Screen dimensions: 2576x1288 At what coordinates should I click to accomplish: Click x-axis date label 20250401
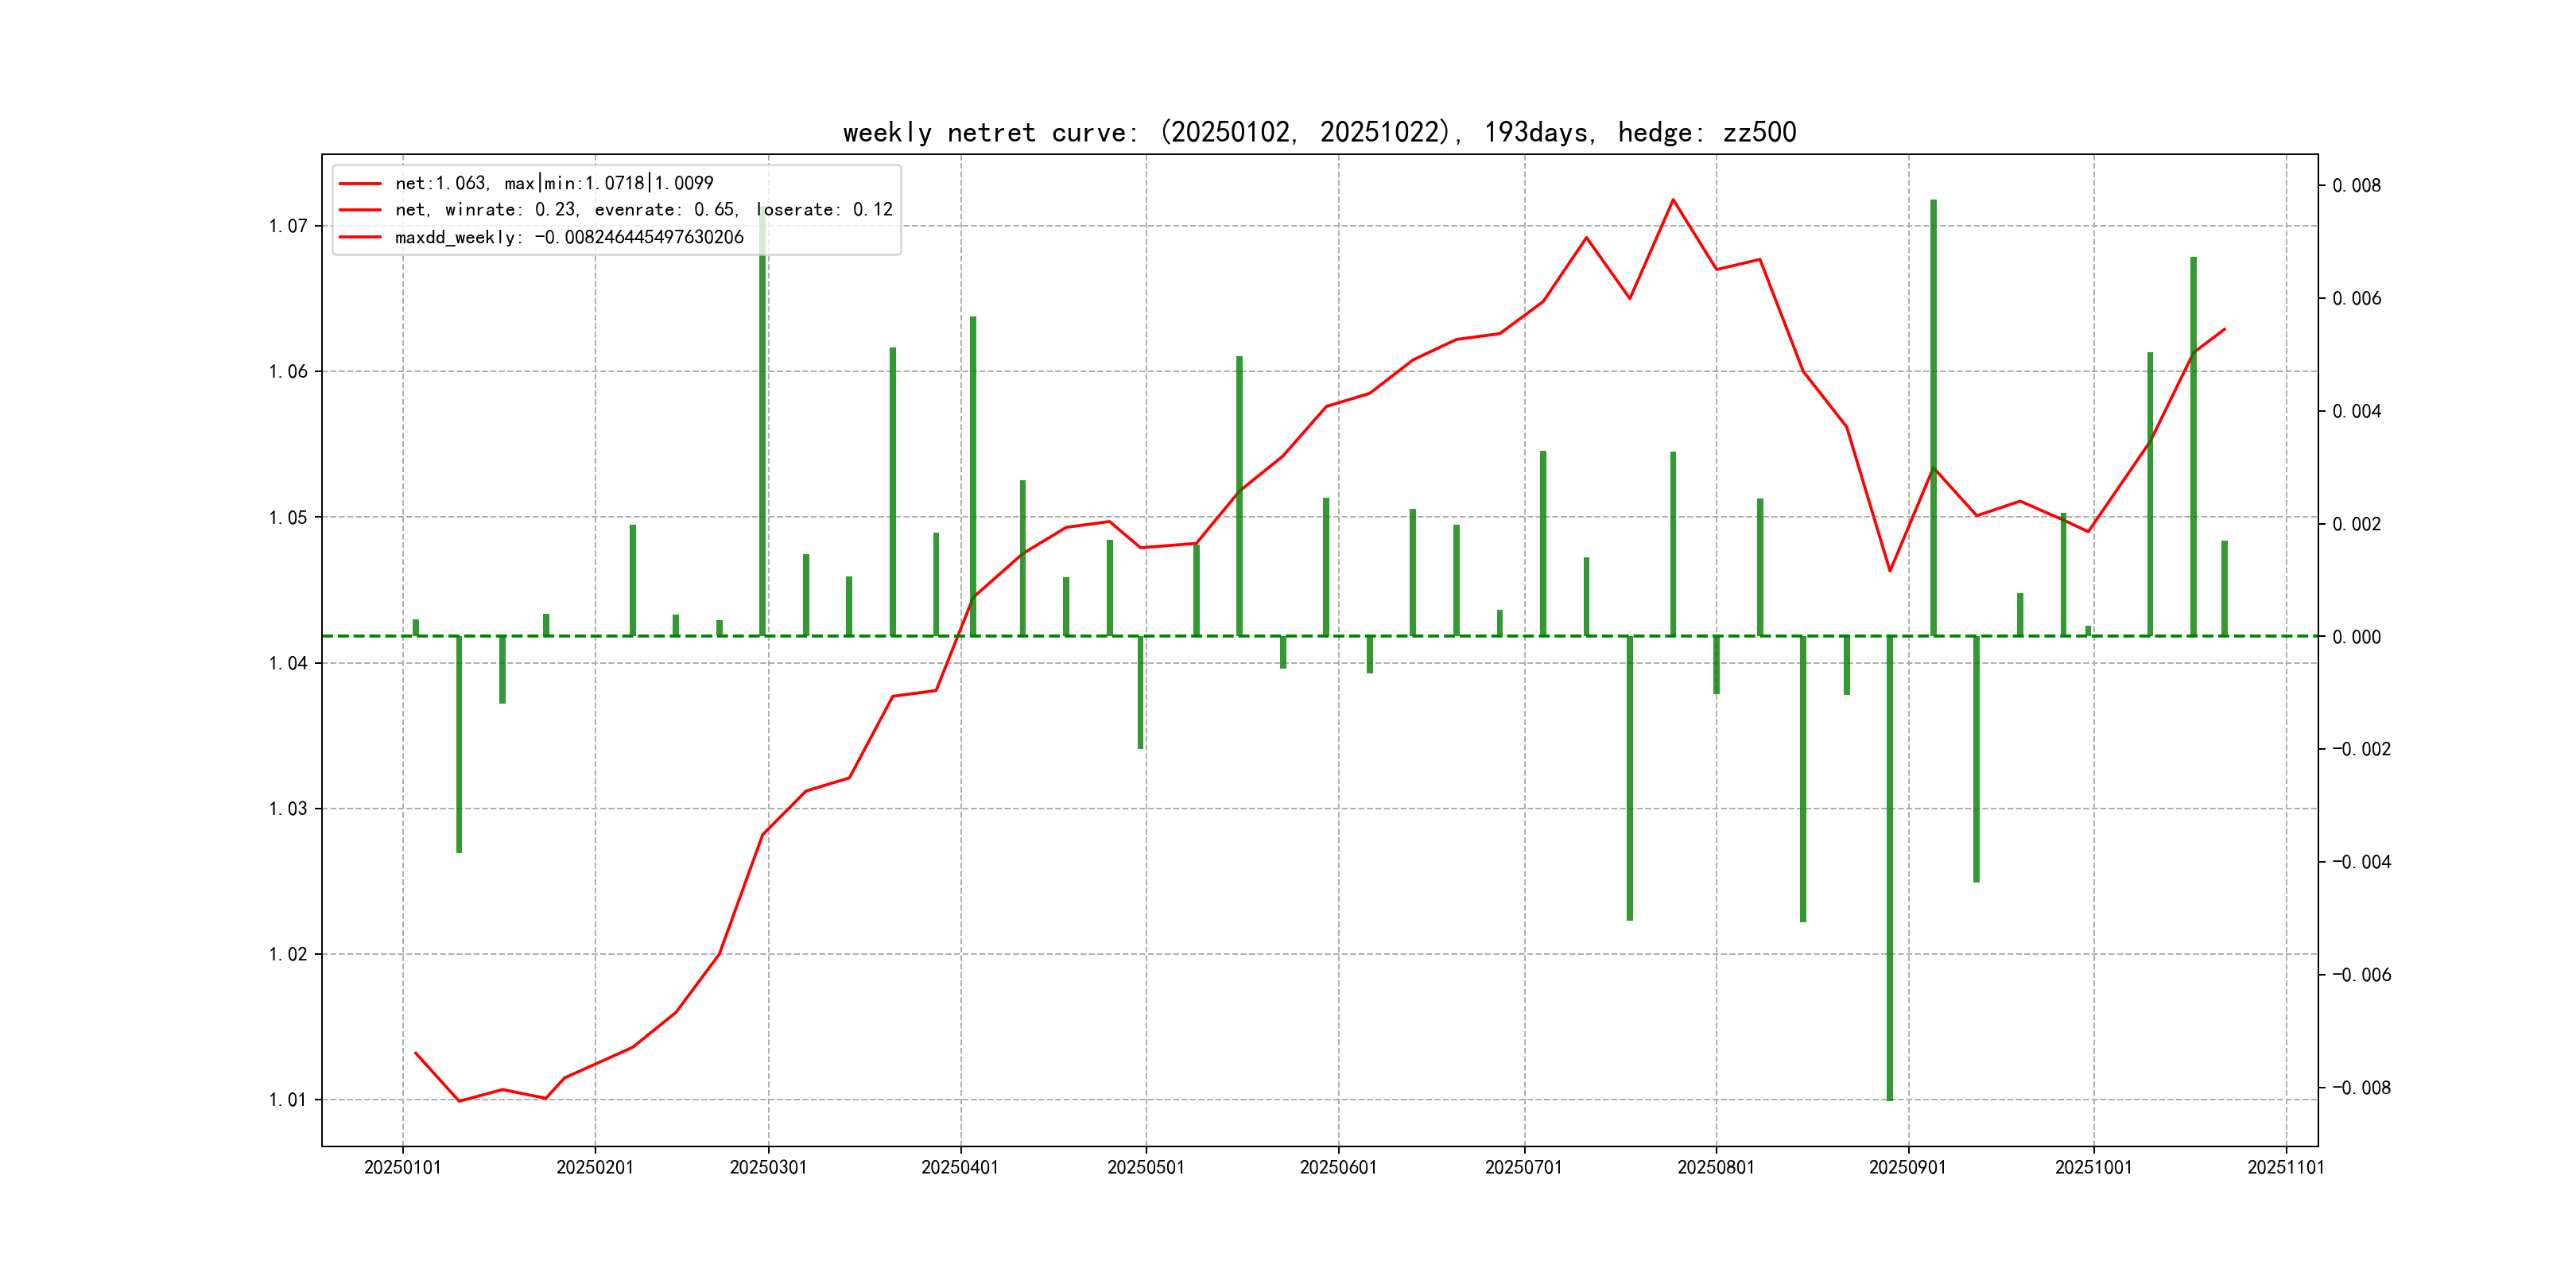959,1167
